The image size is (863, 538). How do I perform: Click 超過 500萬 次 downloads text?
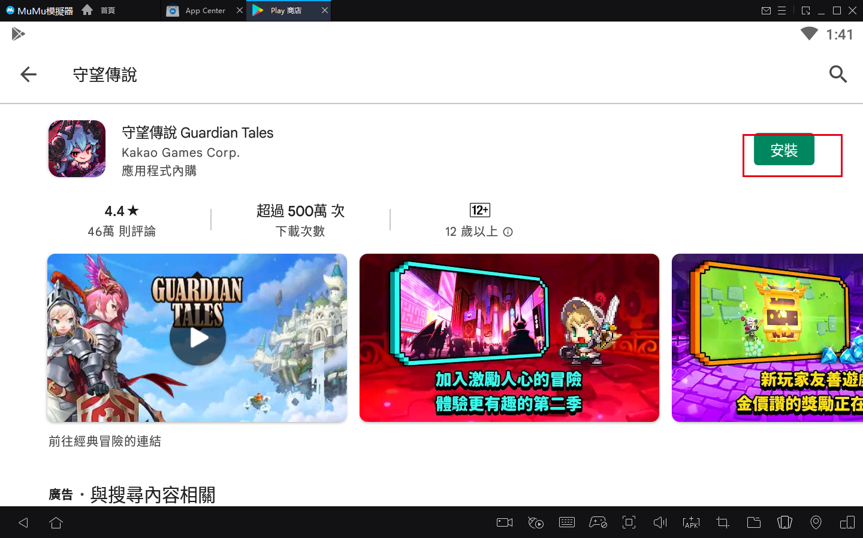[x=300, y=211]
